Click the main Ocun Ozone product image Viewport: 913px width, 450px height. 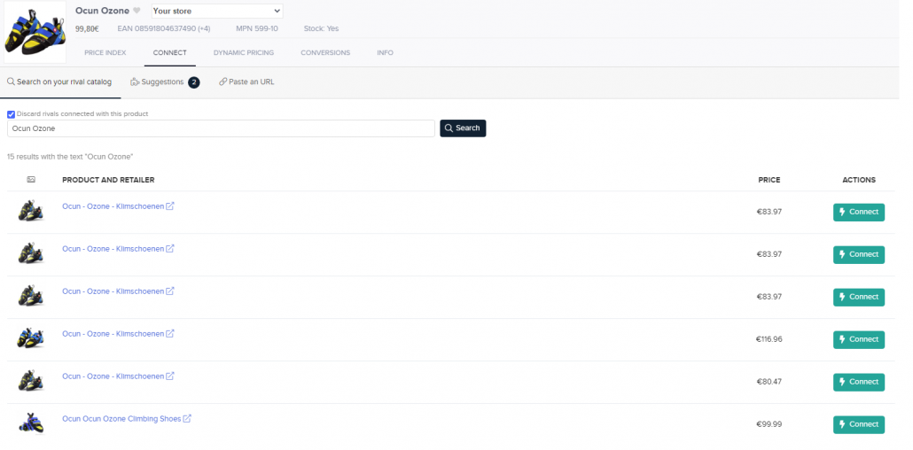(x=35, y=32)
